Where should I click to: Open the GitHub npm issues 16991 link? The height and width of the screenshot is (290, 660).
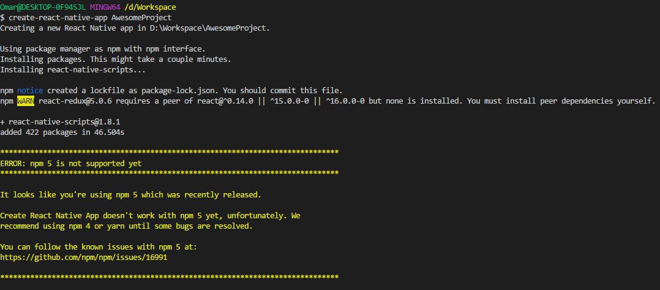pos(84,258)
